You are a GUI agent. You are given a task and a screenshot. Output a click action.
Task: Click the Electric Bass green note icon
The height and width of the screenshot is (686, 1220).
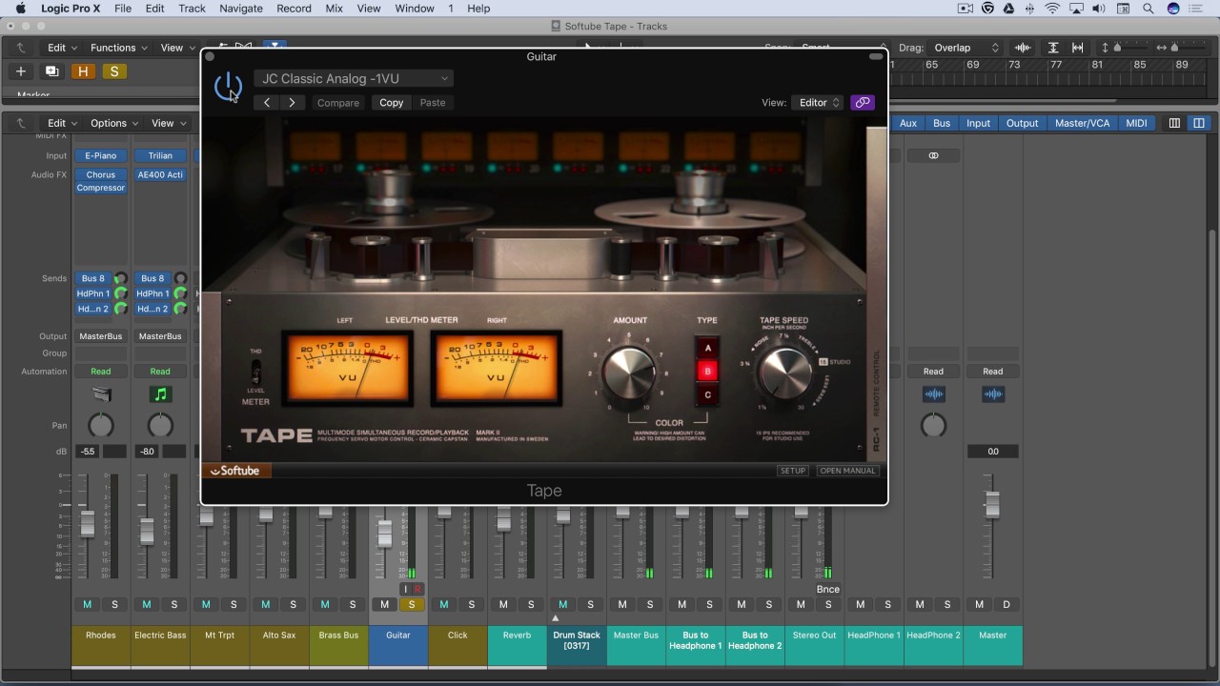160,393
